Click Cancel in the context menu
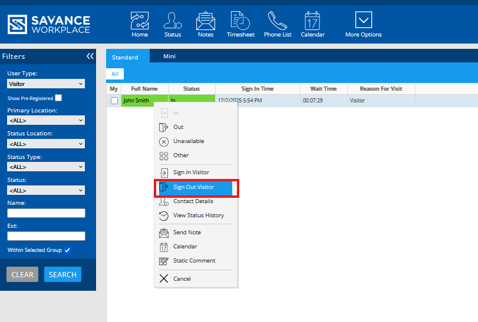This screenshot has height=322, width=478. (x=196, y=278)
